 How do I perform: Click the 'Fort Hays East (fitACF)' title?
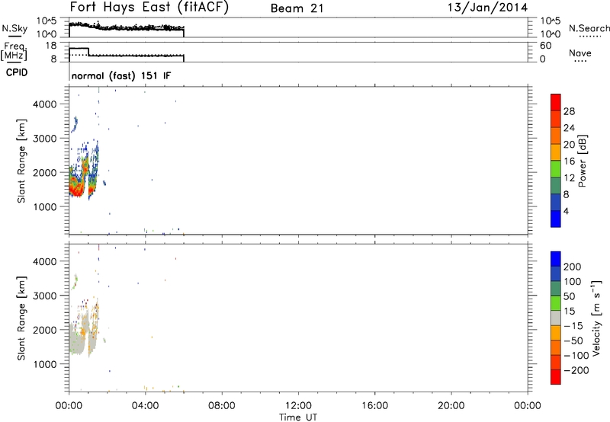click(x=149, y=8)
